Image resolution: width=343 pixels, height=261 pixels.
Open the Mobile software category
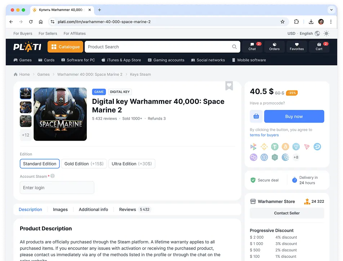point(249,60)
